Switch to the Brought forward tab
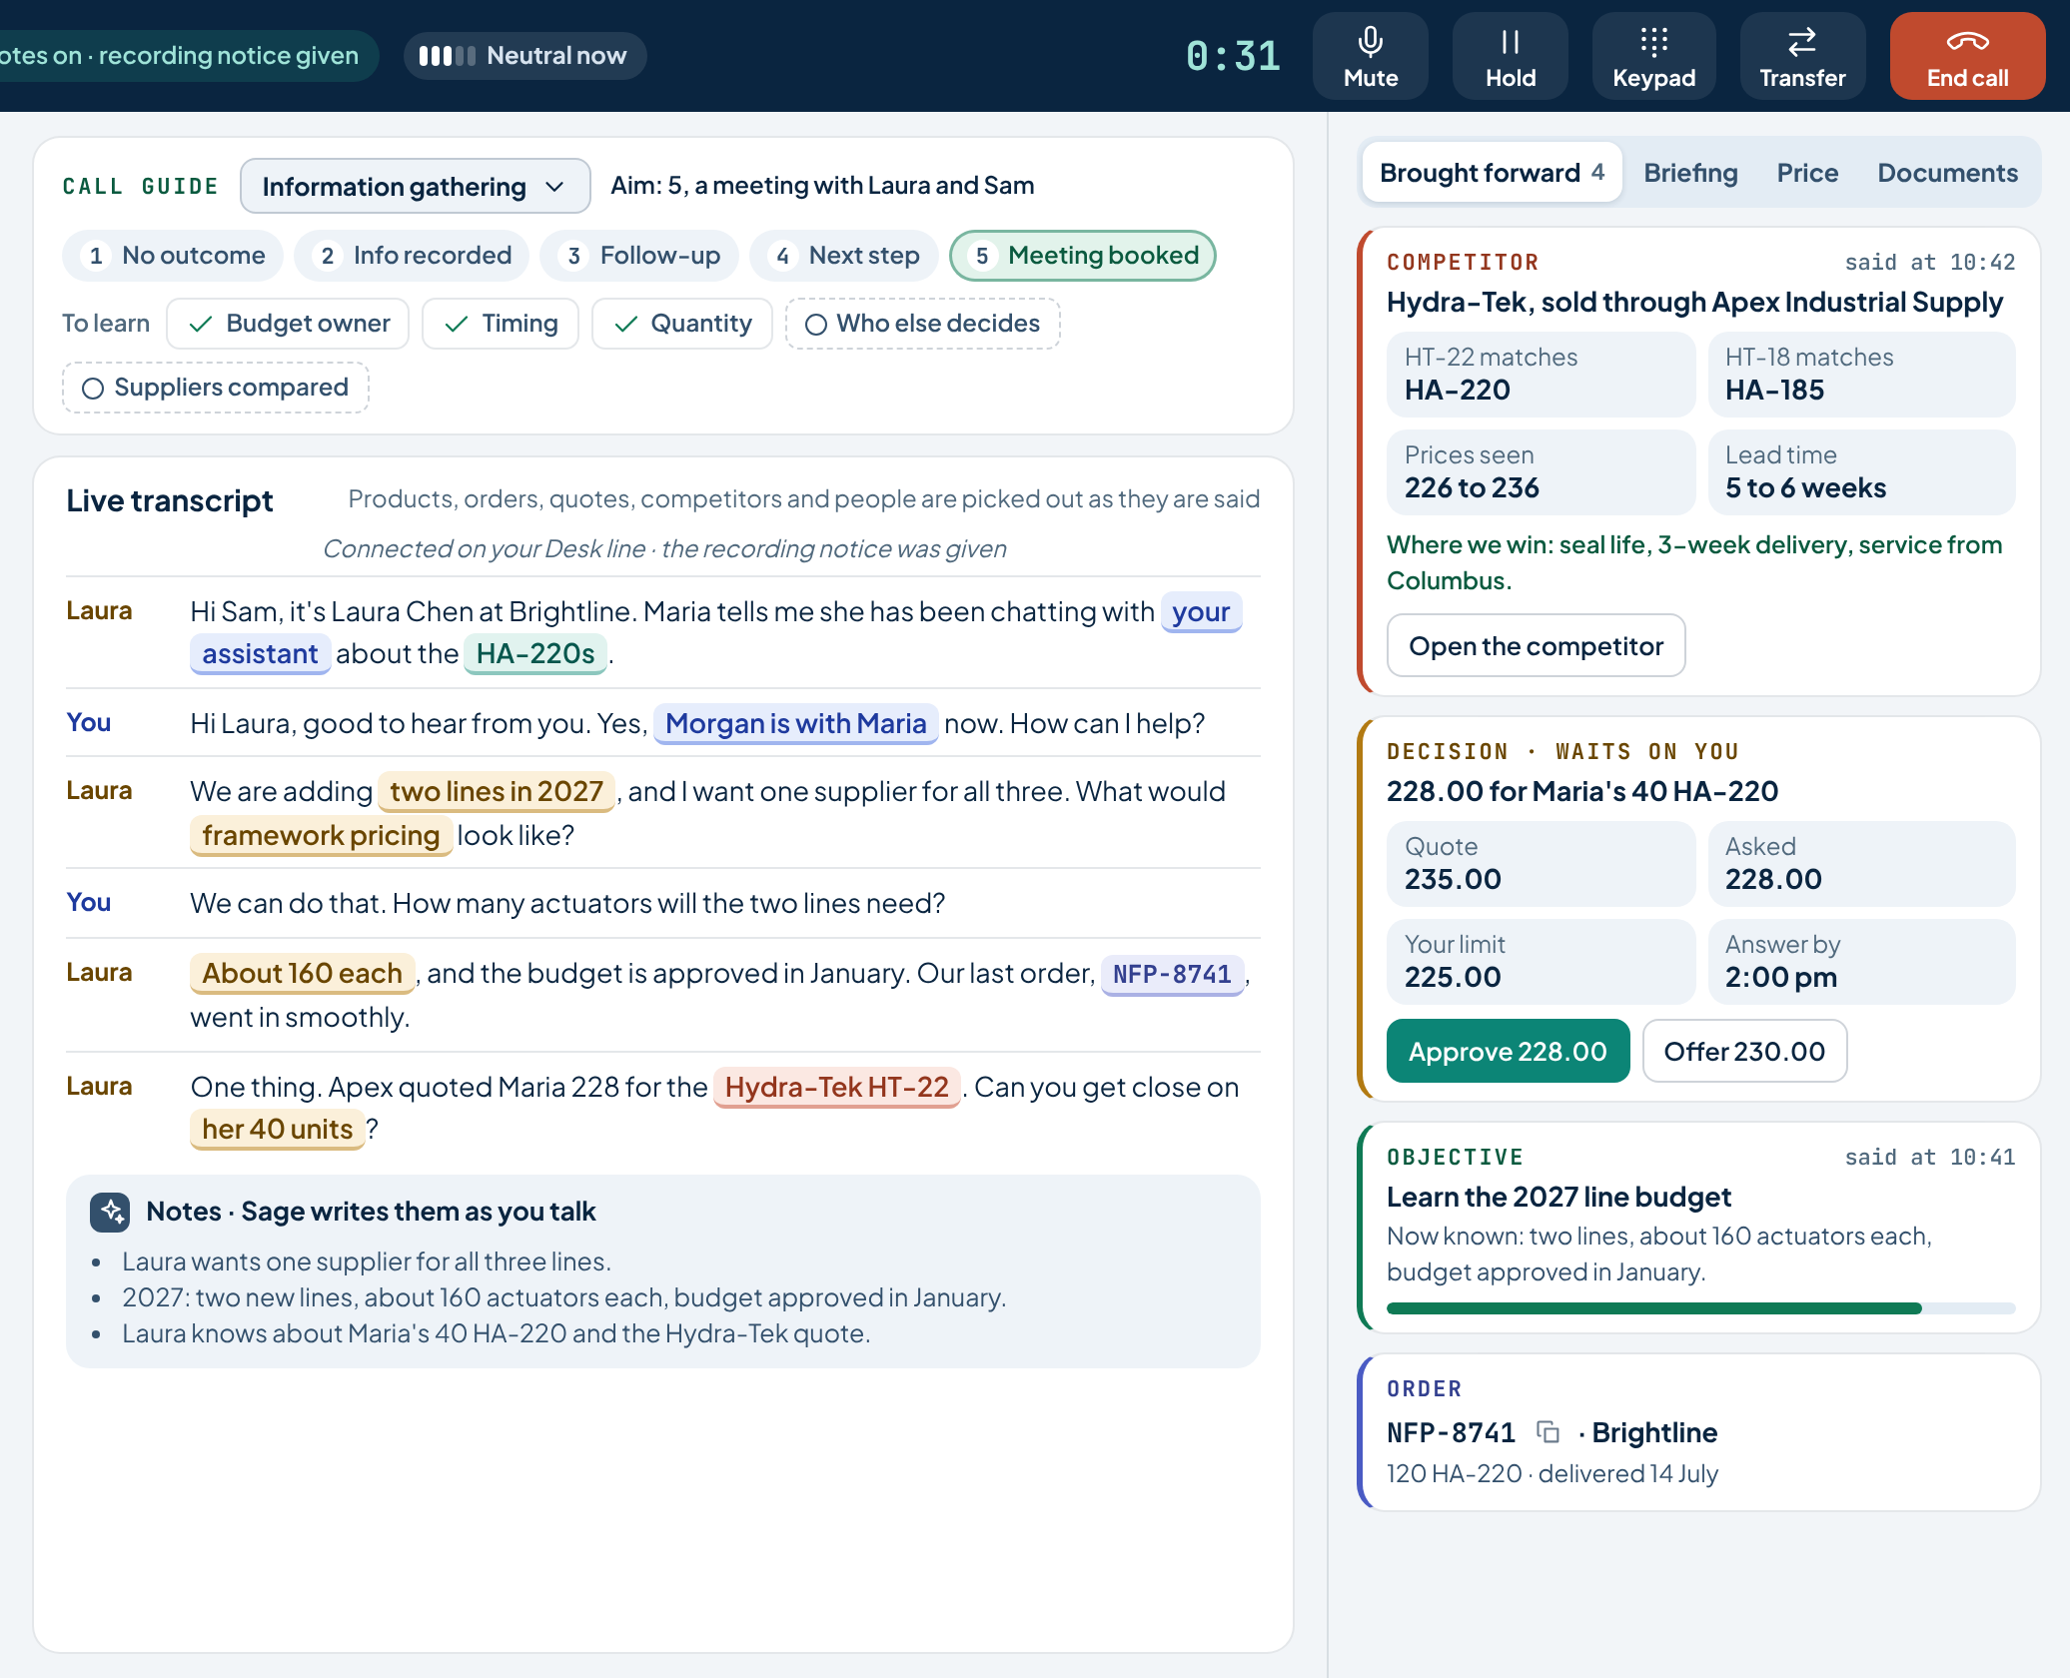 1491,173
